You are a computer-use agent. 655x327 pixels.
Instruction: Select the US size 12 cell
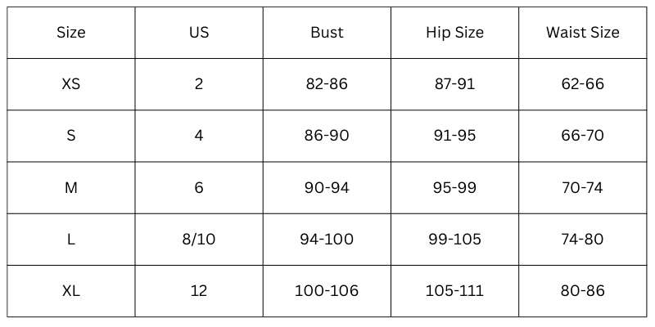tap(199, 290)
